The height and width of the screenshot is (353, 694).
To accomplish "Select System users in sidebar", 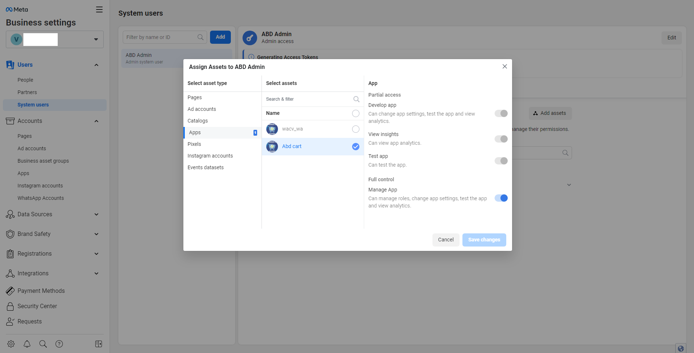I will coord(55,105).
